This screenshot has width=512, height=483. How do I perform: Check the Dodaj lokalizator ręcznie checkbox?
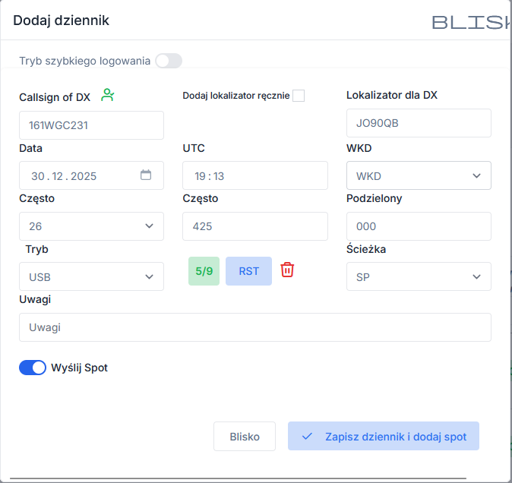299,96
